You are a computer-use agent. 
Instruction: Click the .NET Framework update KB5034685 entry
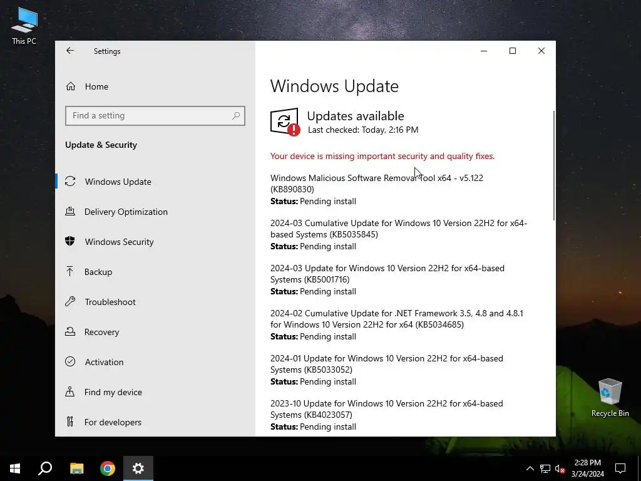point(396,319)
